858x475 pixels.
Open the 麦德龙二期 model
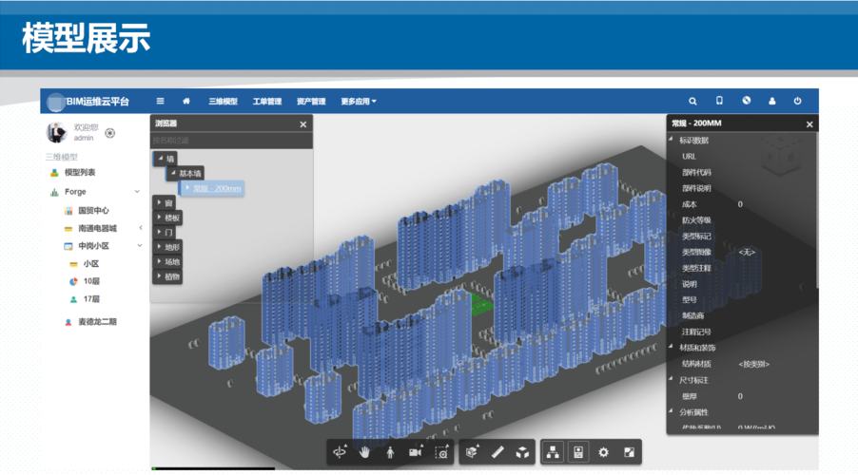click(97, 321)
